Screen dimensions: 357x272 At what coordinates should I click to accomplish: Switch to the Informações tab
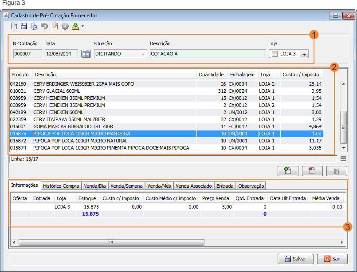pos(24,185)
